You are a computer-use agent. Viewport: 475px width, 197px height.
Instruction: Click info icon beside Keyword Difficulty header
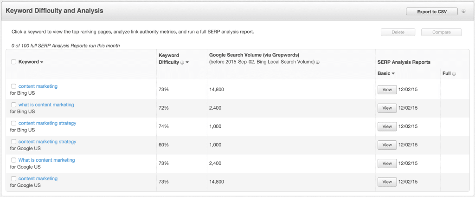tap(182, 63)
